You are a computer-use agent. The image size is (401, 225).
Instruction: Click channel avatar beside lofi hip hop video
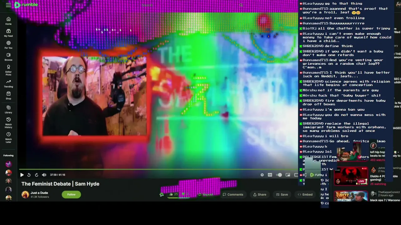[x=373, y=146]
